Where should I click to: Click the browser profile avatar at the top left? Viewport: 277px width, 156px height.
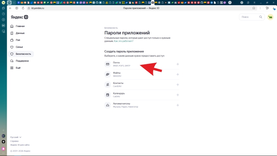click(x=3, y=3)
